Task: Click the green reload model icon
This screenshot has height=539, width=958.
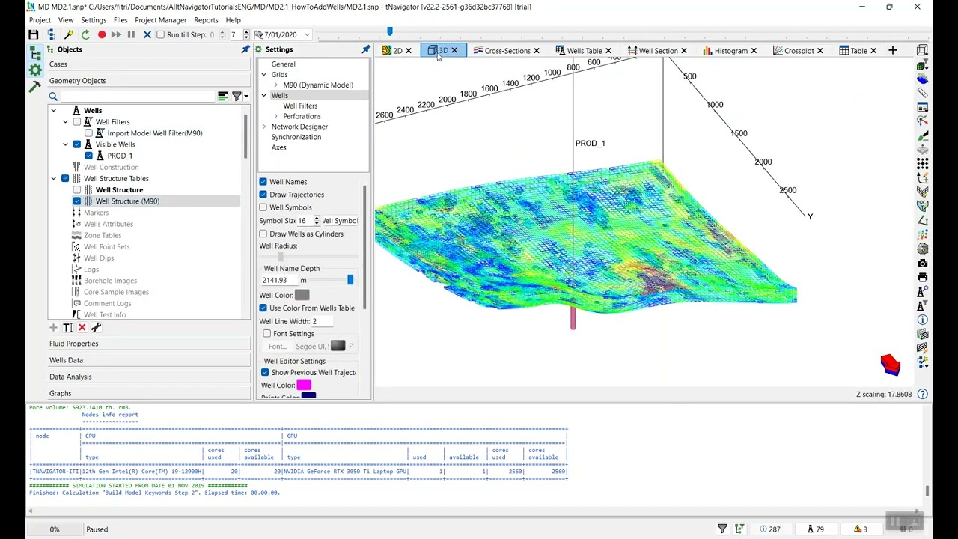Action: [85, 34]
